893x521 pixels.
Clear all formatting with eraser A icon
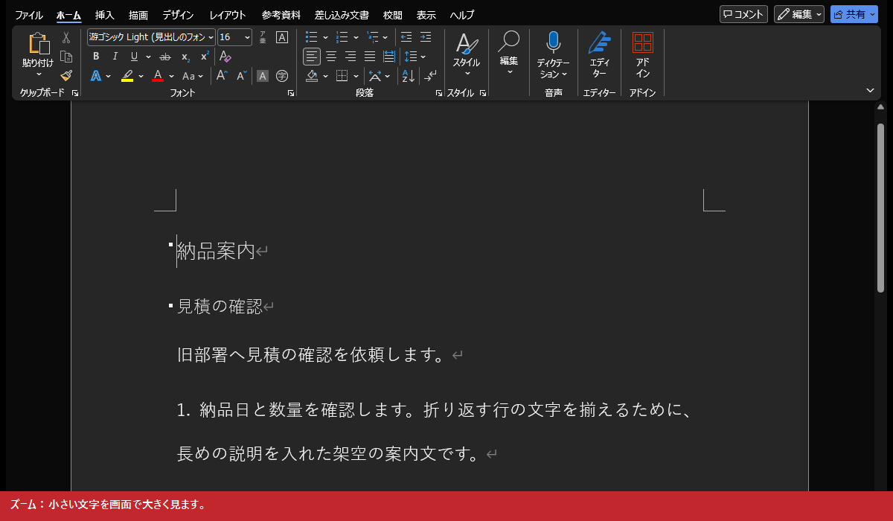pos(225,57)
